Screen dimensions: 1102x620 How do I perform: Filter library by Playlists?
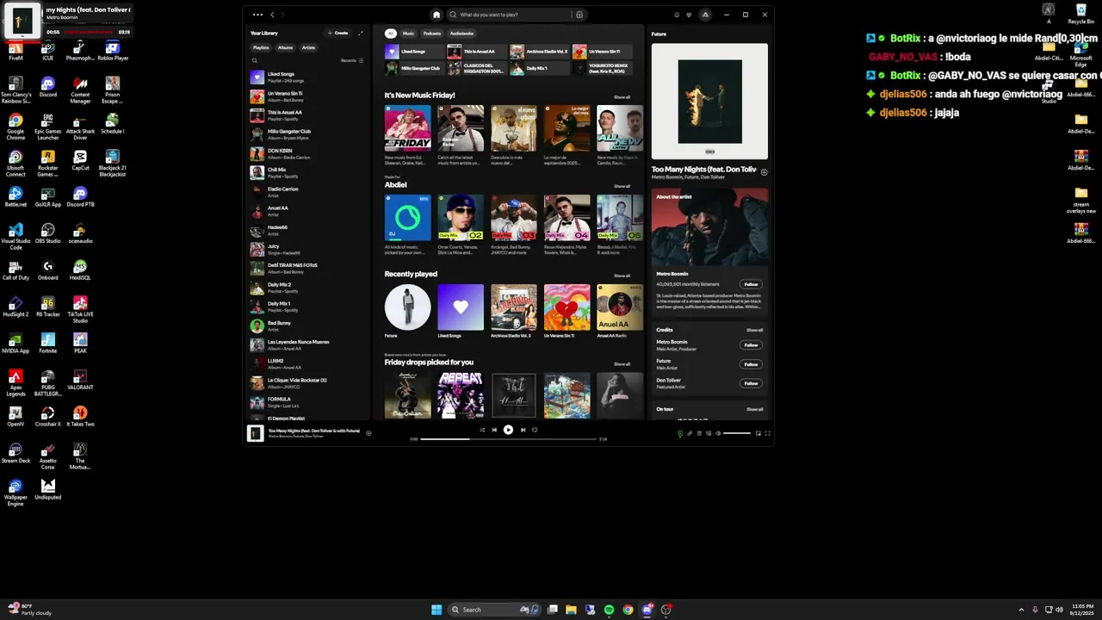click(261, 48)
